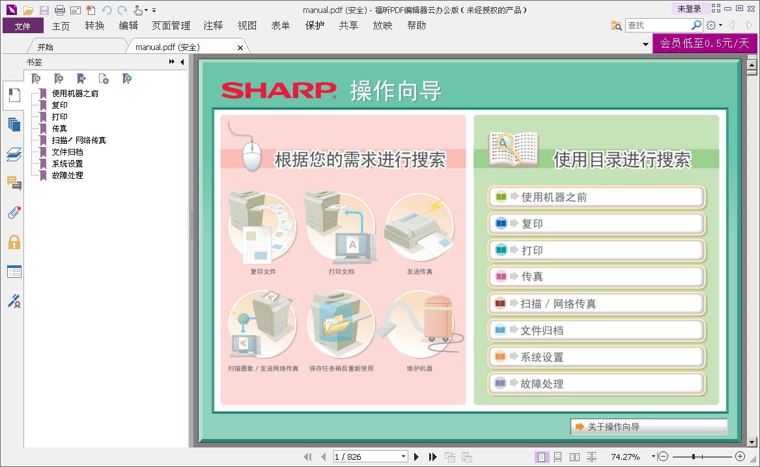The width and height of the screenshot is (760, 467).
Task: Click the Save disk icon
Action: point(44,10)
